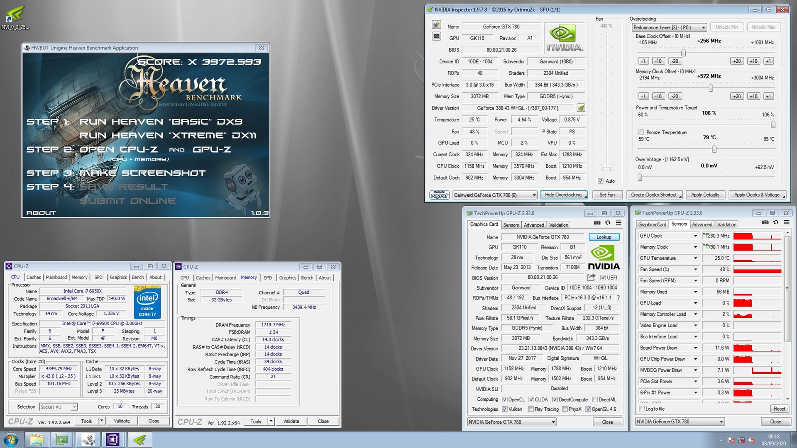Open File Explorer from the taskbar

[x=37, y=440]
